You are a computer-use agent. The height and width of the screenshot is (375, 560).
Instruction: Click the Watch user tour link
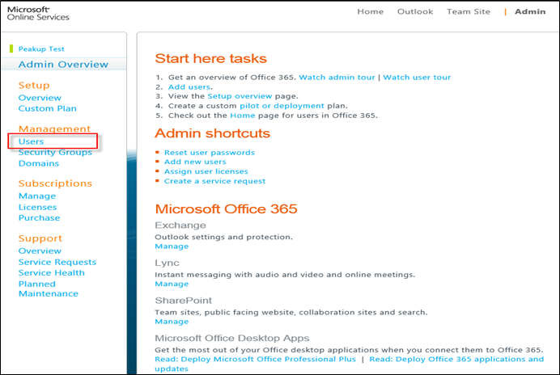417,78
